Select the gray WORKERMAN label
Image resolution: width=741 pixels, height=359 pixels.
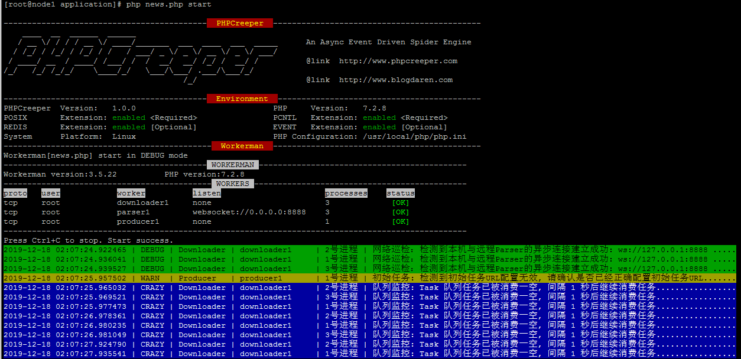coord(233,165)
